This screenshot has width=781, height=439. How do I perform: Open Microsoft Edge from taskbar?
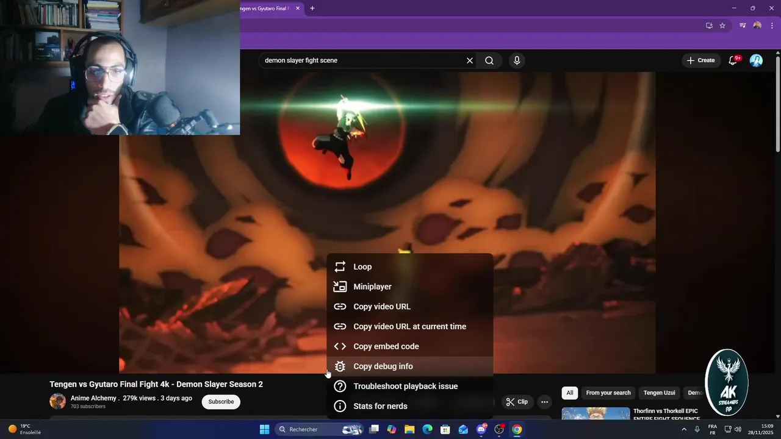pyautogui.click(x=427, y=429)
